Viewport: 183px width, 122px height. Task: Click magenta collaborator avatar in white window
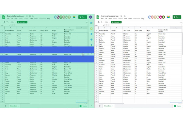(x=161, y=17)
